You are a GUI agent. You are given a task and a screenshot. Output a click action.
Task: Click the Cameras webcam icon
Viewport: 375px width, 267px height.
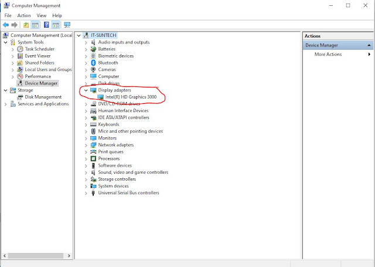coord(93,69)
